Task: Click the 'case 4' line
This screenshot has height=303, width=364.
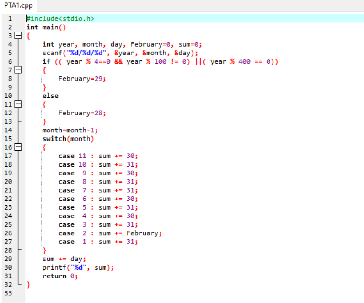Action: (98, 216)
